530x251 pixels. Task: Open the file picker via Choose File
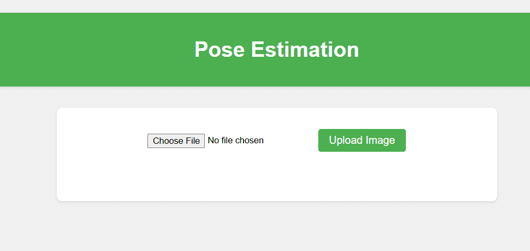[x=176, y=141]
